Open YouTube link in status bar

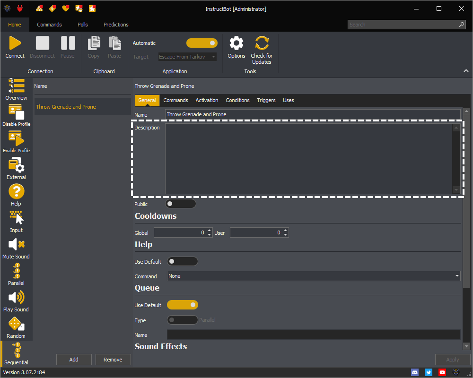[x=442, y=373]
